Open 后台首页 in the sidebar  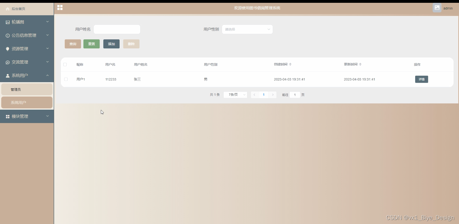pos(27,9)
